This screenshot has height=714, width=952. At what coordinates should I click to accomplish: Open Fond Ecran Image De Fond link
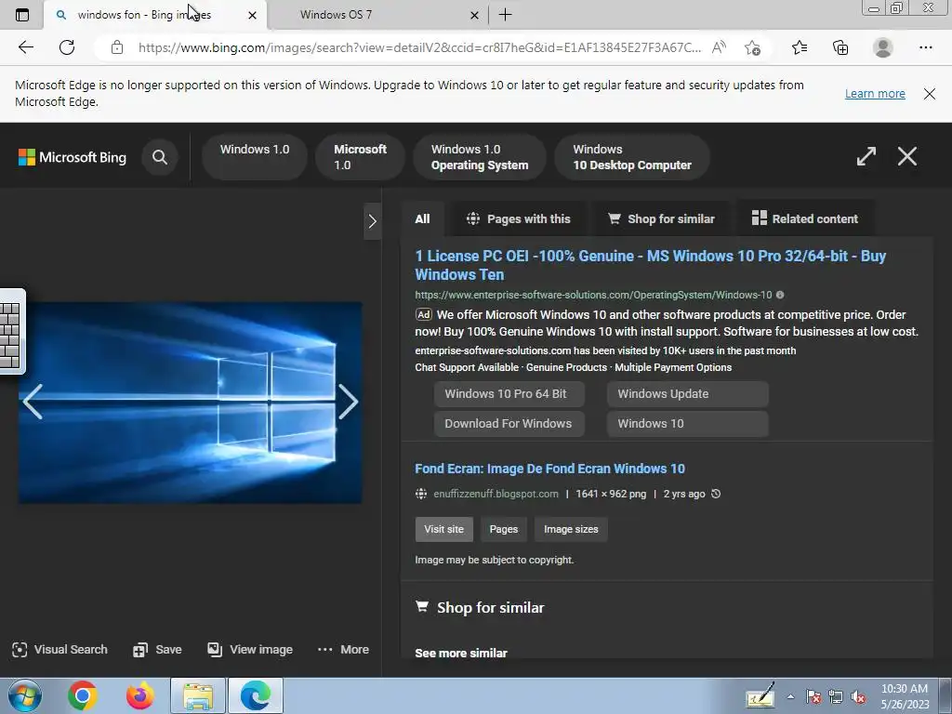click(549, 469)
